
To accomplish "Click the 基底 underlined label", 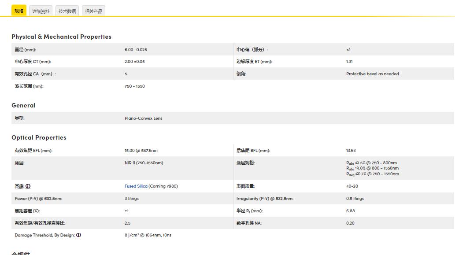I will pyautogui.click(x=19, y=186).
